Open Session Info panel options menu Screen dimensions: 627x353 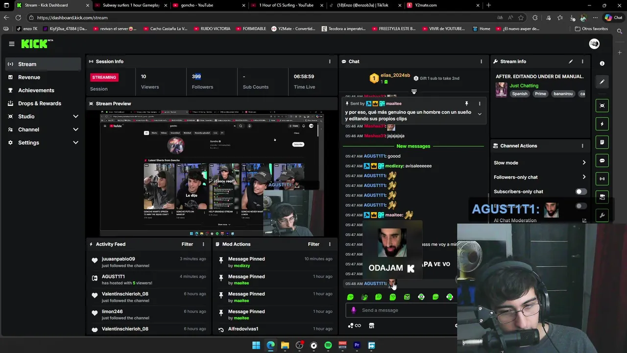(330, 61)
